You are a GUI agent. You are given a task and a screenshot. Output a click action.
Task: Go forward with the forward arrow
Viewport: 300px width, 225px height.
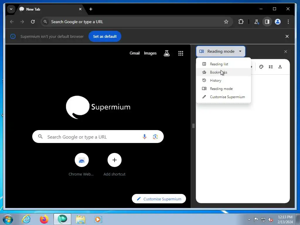tap(22, 22)
